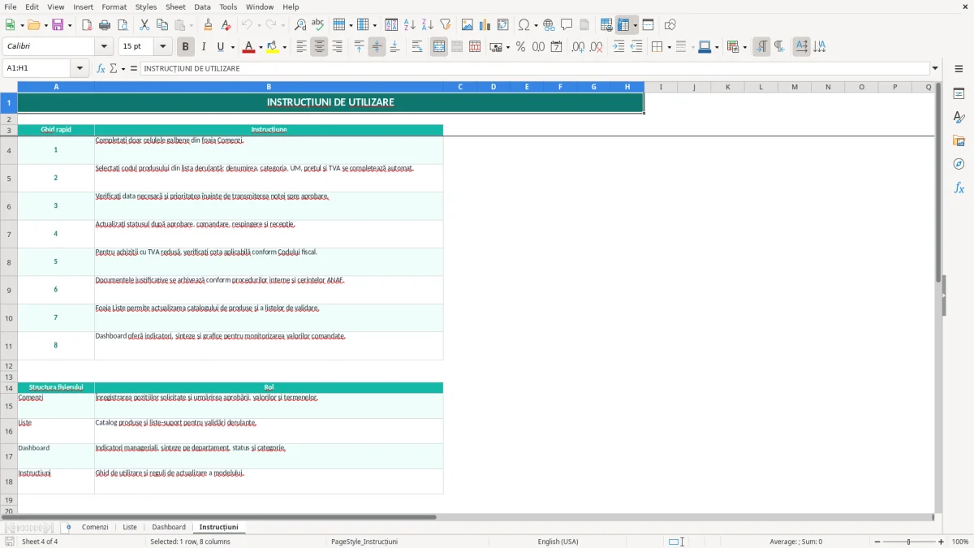
Task: Toggle Center Vertically alignment
Action: click(x=377, y=47)
